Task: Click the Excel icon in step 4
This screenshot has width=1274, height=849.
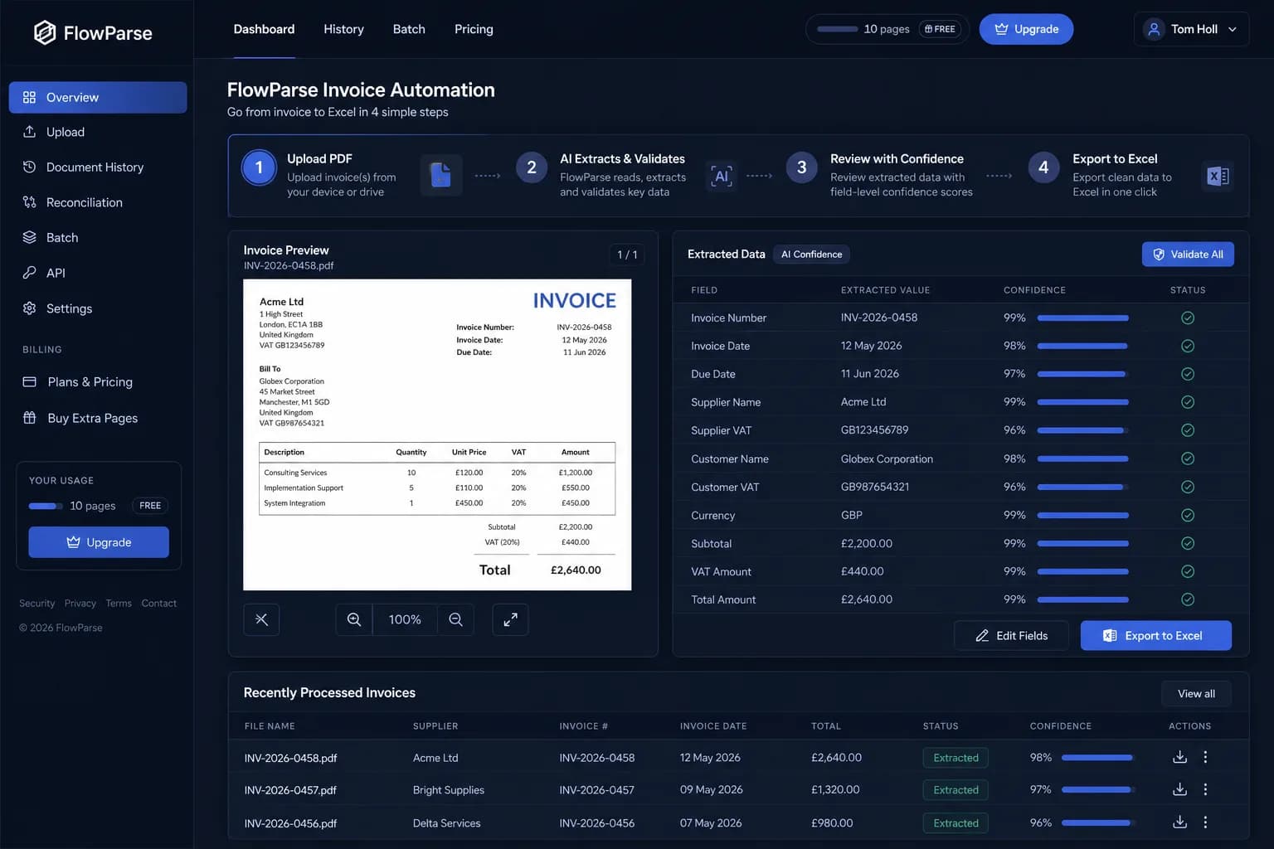Action: 1218,176
